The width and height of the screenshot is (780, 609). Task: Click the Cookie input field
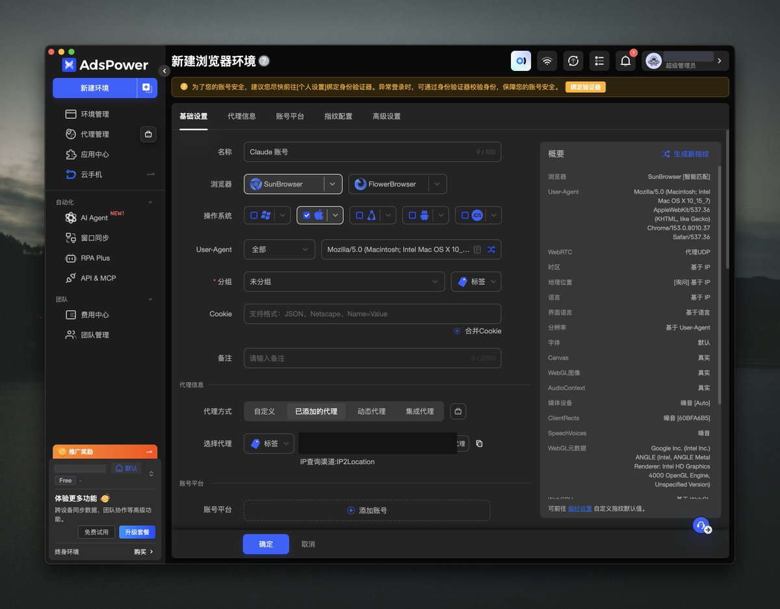(372, 314)
